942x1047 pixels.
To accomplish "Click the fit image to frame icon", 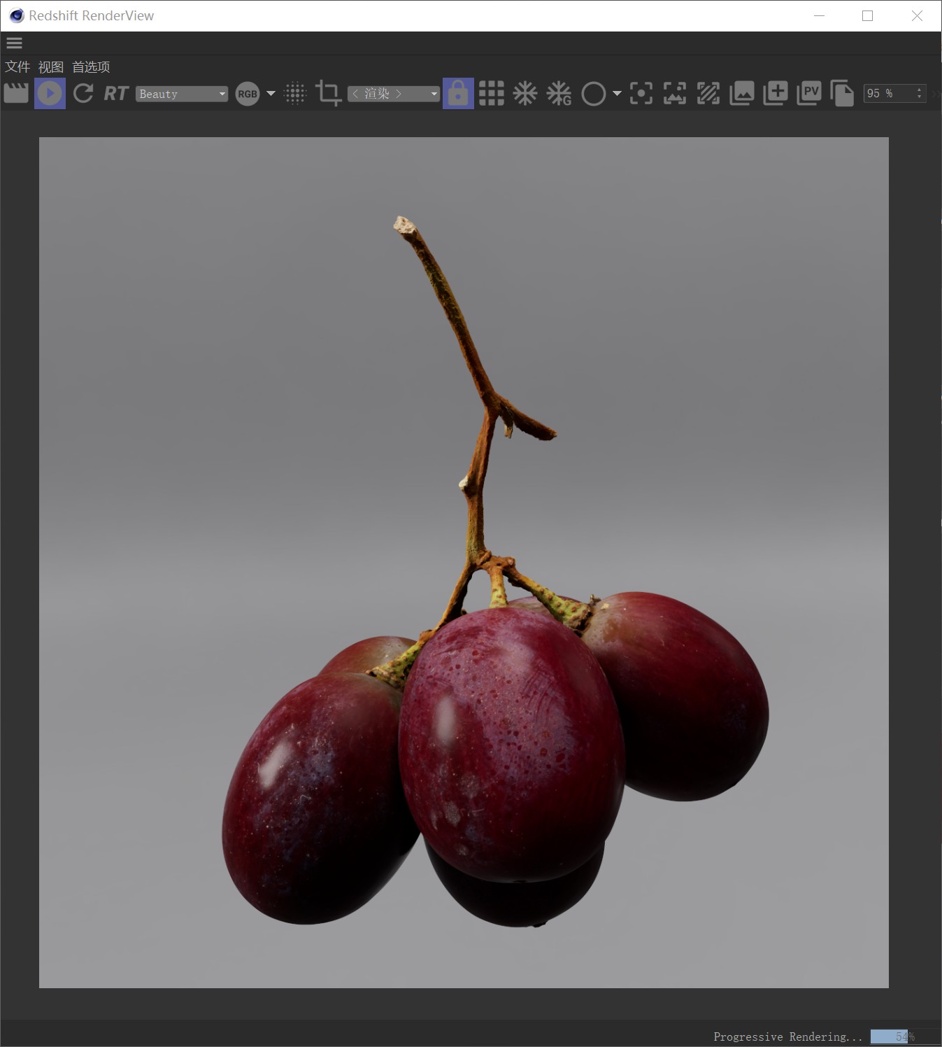I will click(675, 93).
